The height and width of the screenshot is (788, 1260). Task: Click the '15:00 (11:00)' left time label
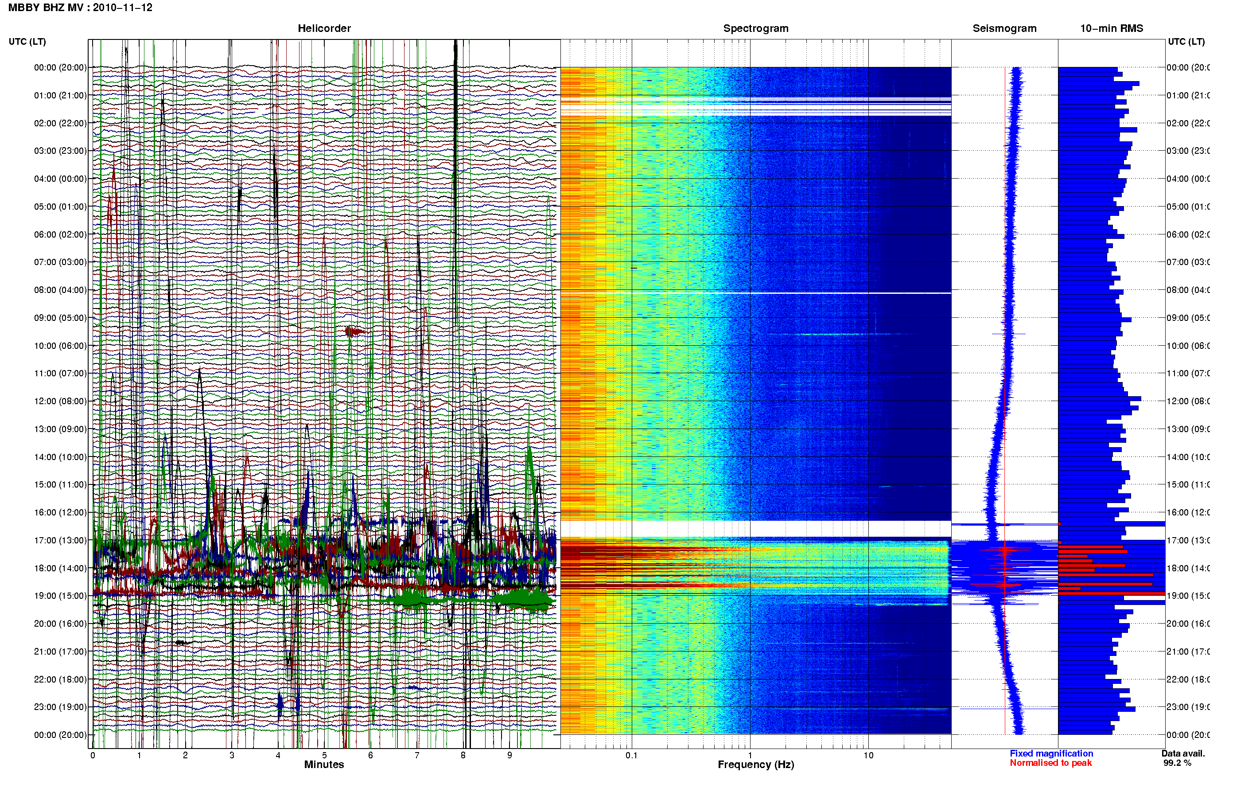coord(60,485)
